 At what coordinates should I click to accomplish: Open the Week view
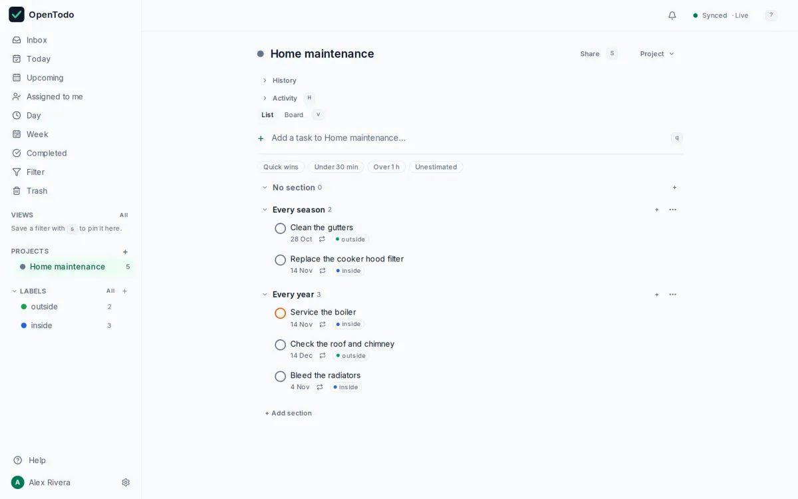[71, 134]
